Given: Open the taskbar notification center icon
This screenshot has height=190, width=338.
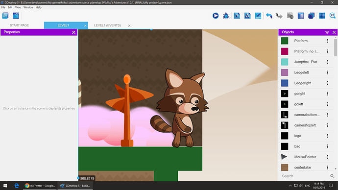Looking at the screenshot, I should (x=331, y=186).
